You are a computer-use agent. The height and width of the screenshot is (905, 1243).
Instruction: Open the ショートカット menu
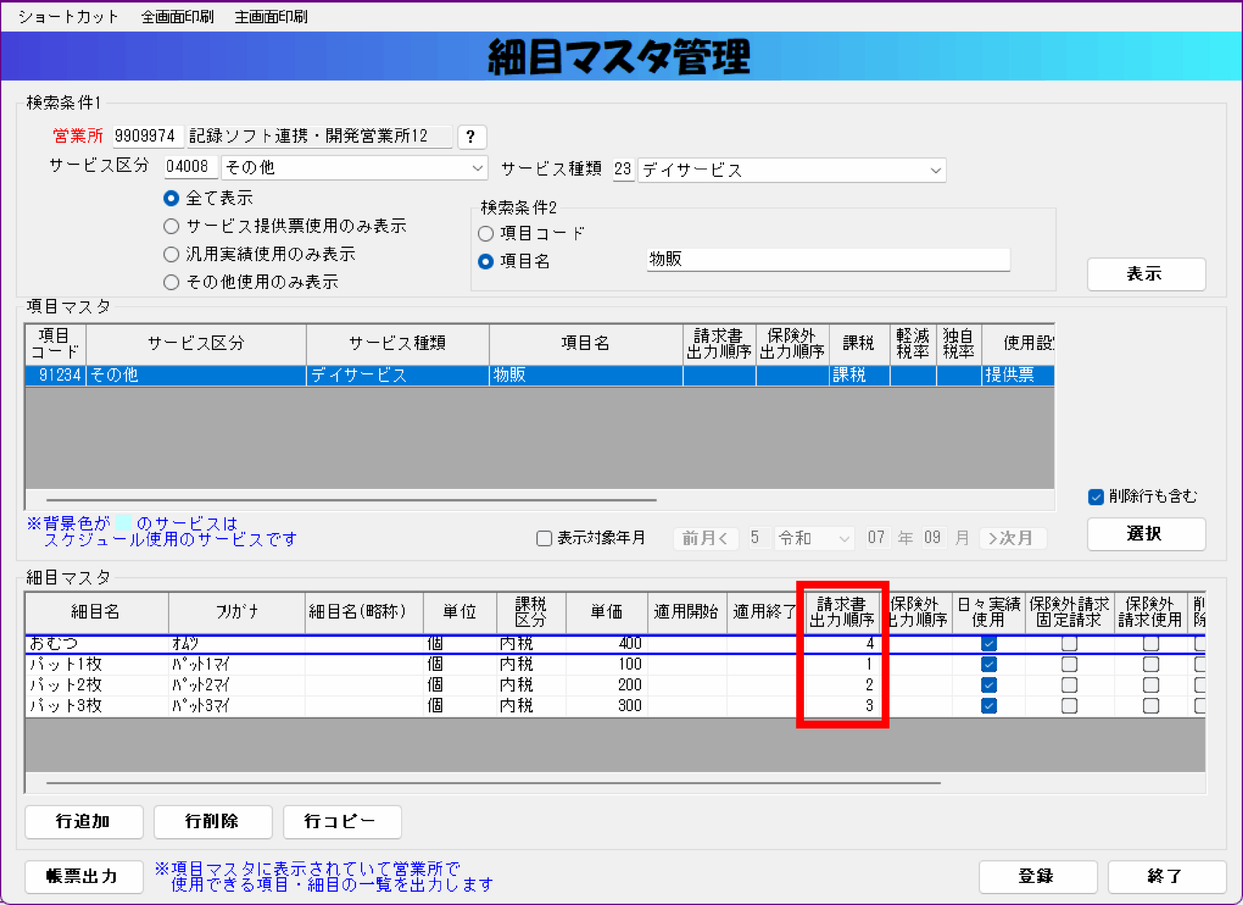[x=68, y=17]
